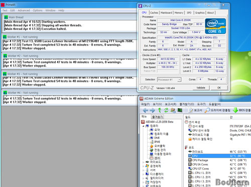Click the driver update magnifier icon in AIDA64
251x187 pixels.
pyautogui.click(x=207, y=110)
